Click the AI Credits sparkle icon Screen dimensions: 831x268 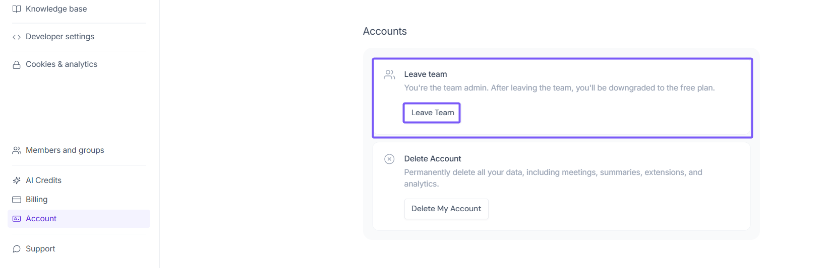pyautogui.click(x=17, y=181)
